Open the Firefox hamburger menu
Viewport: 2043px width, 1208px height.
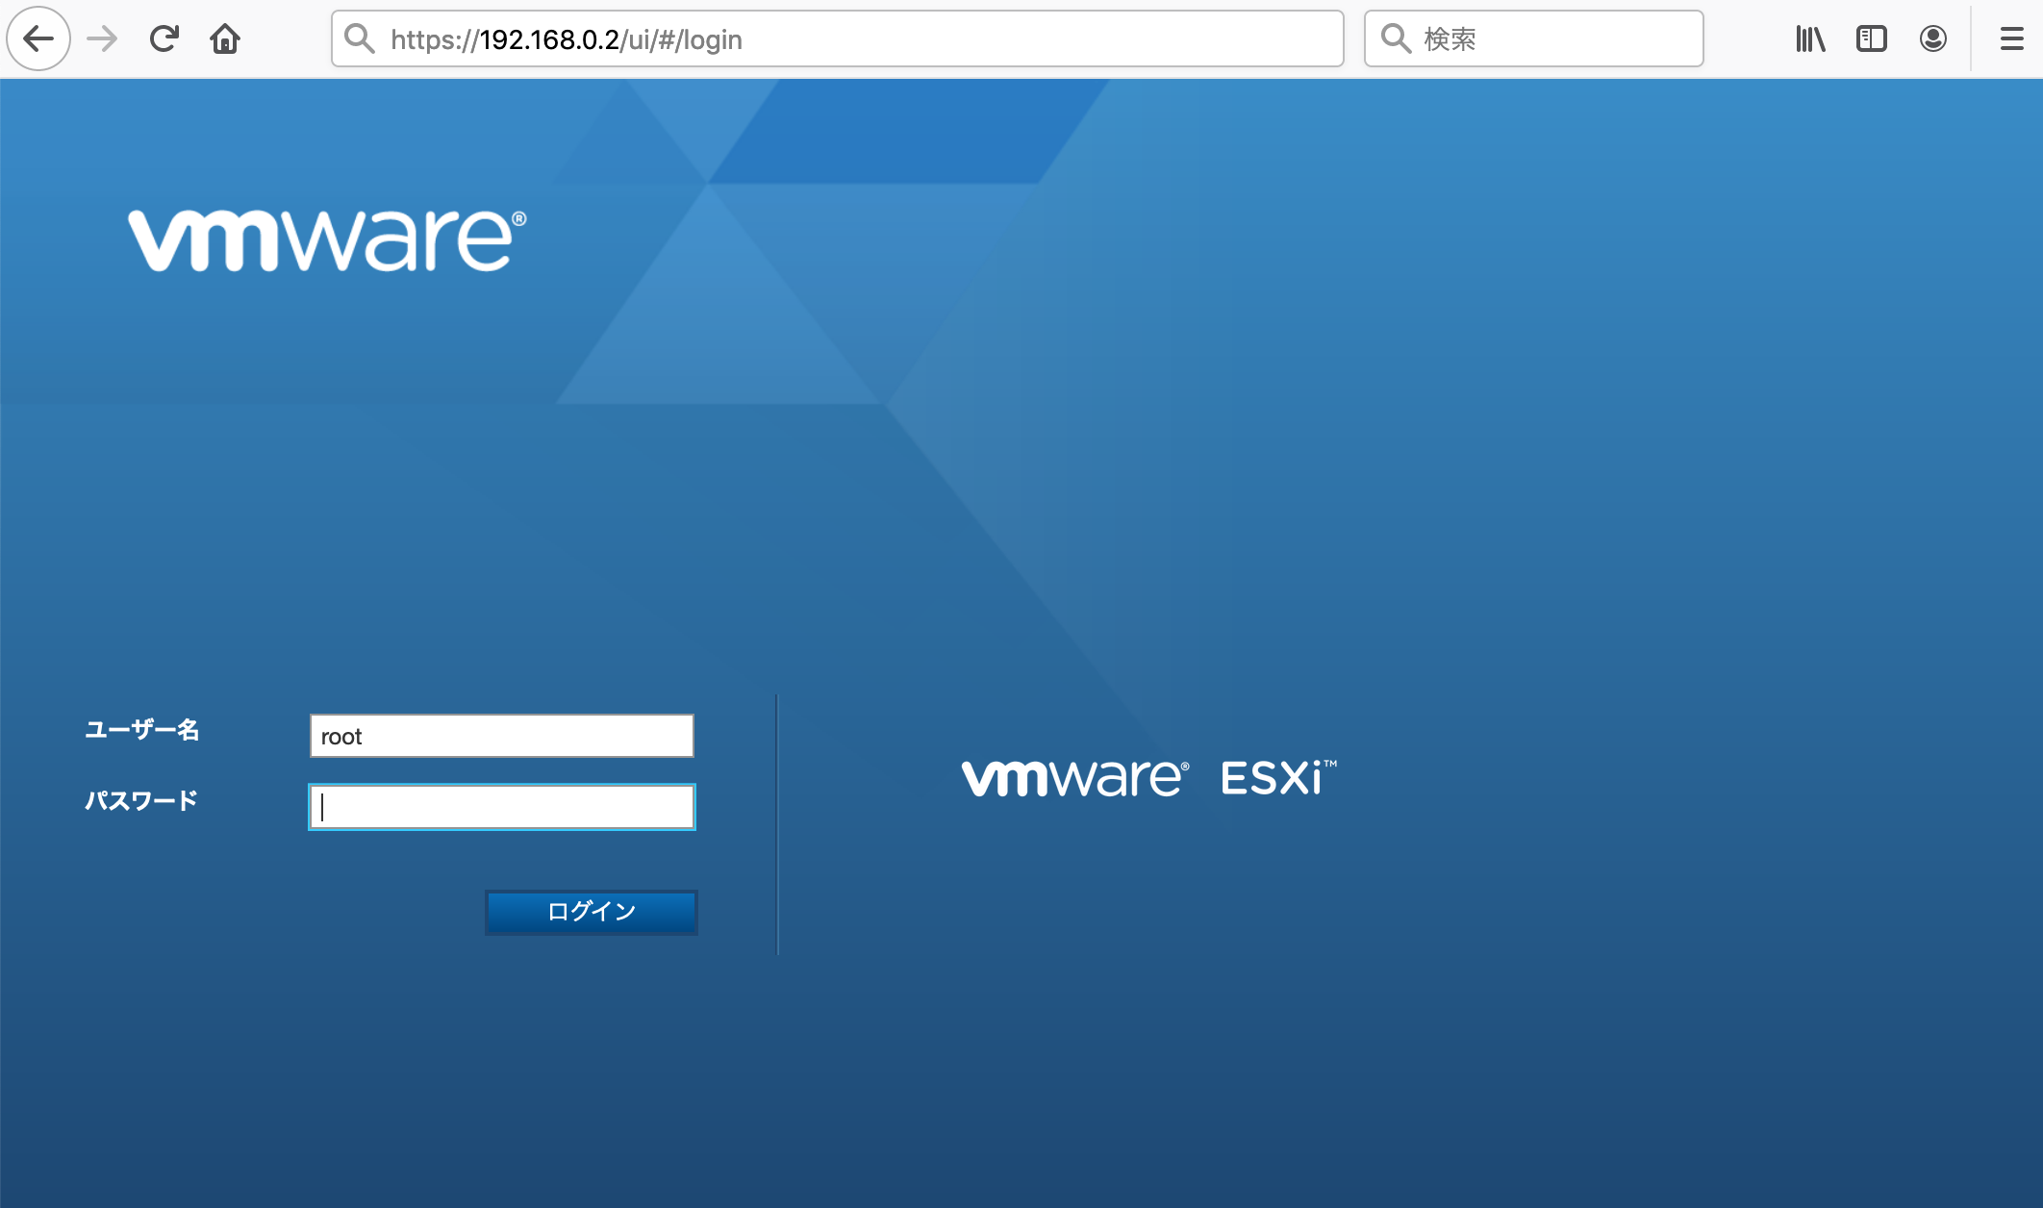pos(2010,38)
